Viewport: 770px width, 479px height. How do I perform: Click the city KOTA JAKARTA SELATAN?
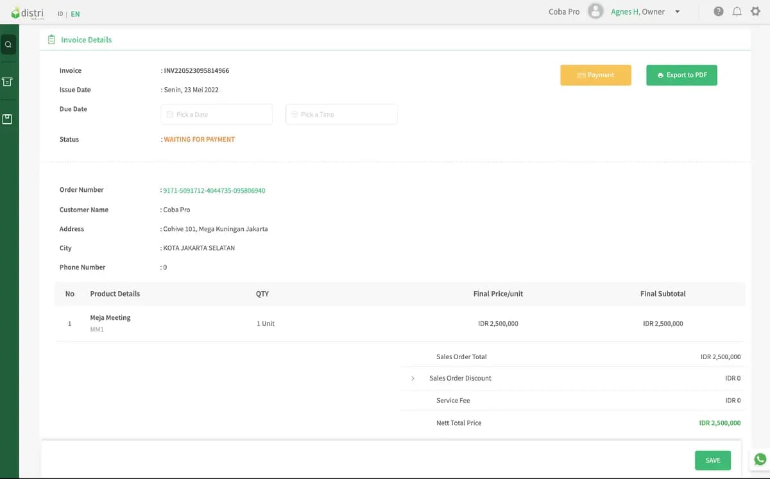[199, 248]
